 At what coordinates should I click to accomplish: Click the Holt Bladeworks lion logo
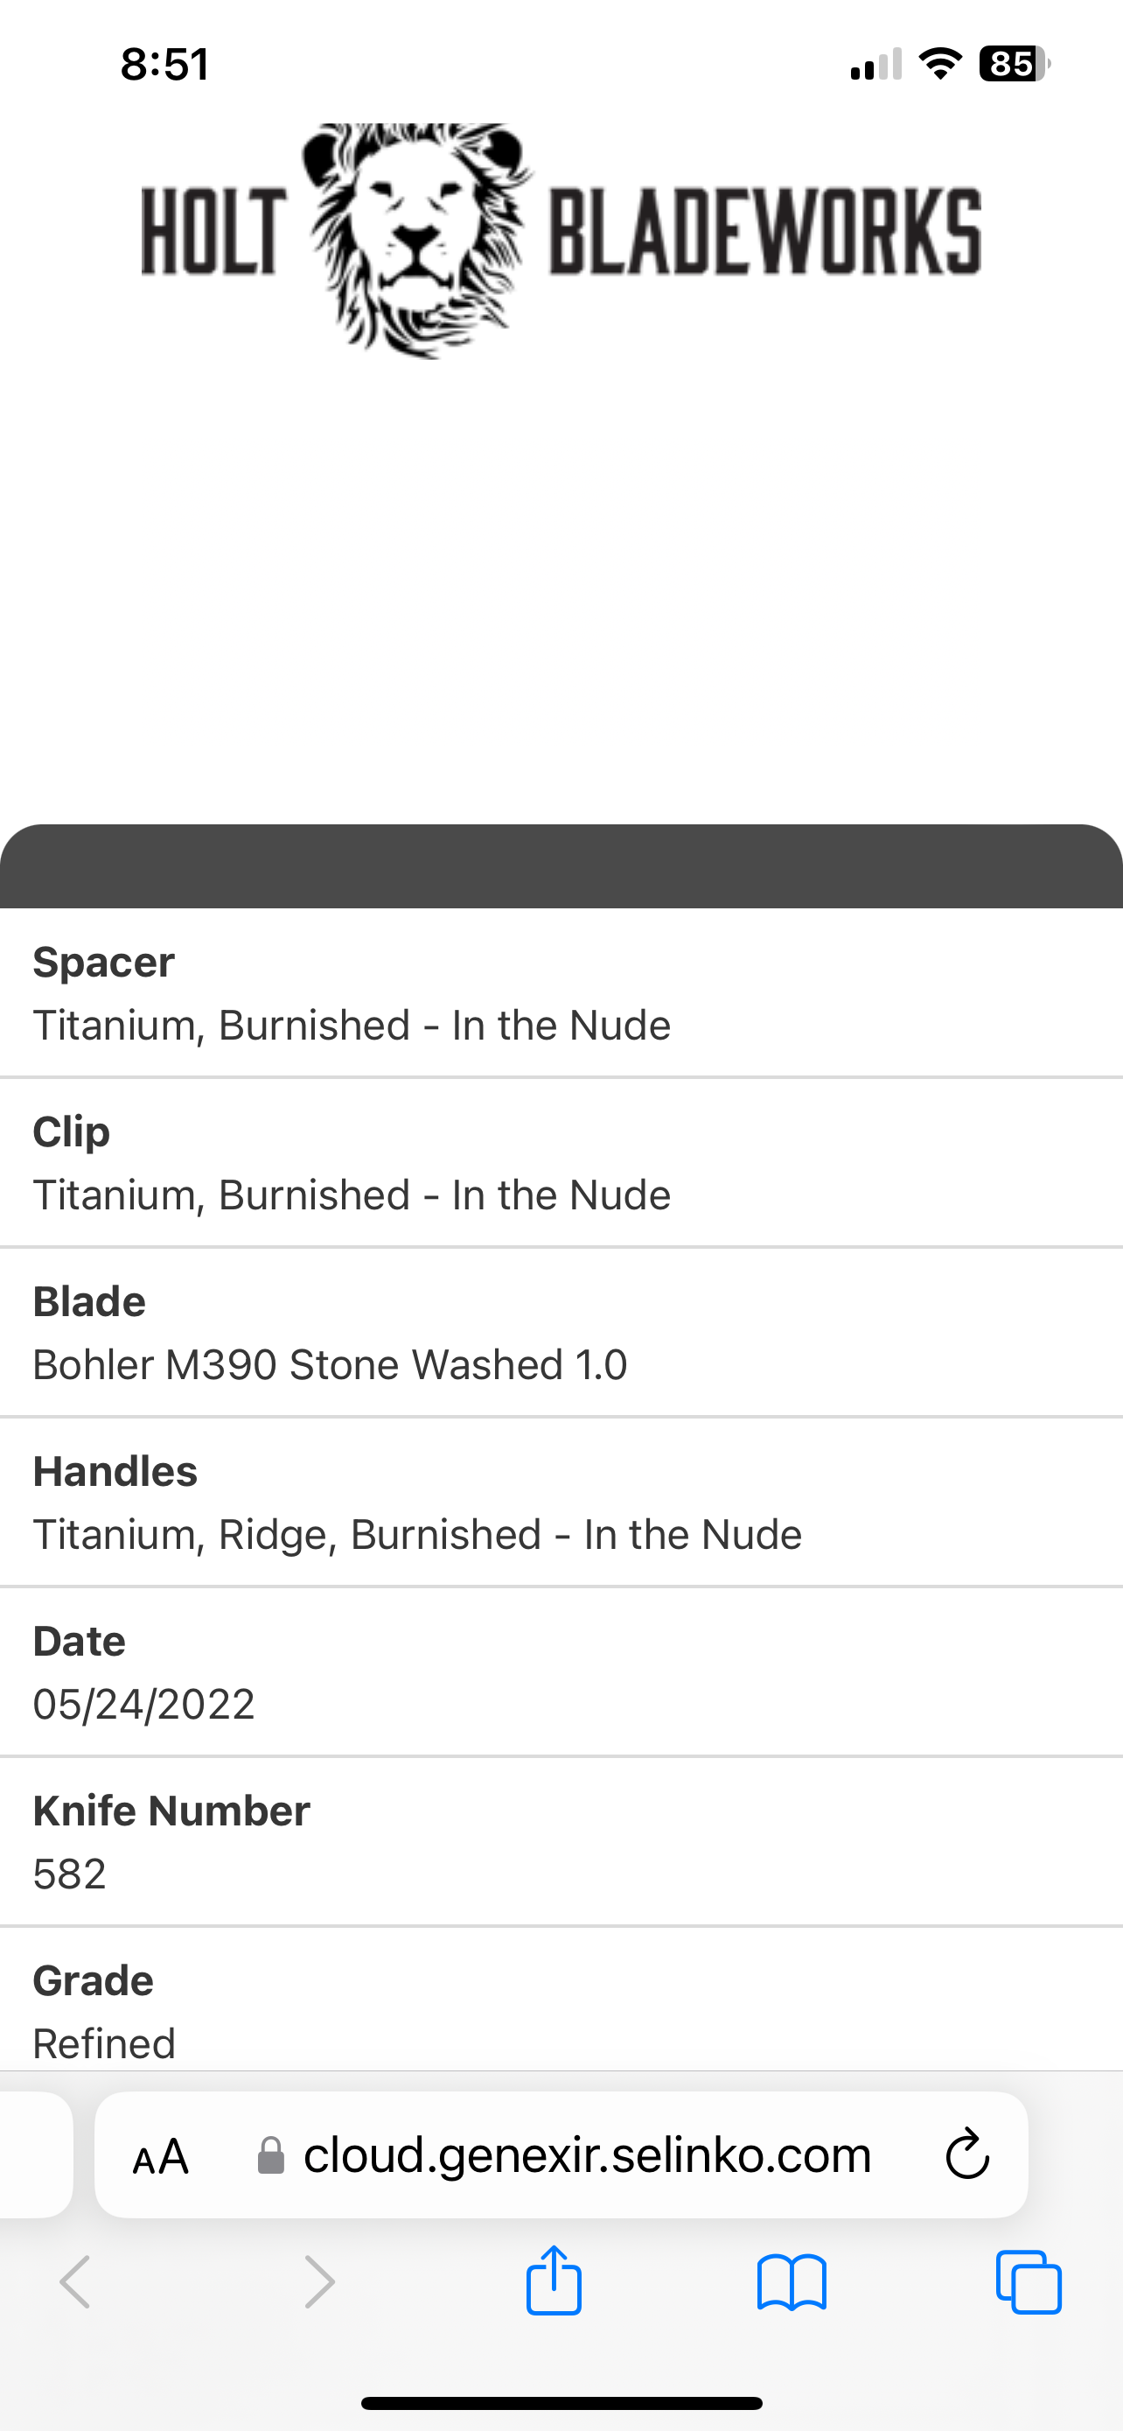click(x=417, y=239)
